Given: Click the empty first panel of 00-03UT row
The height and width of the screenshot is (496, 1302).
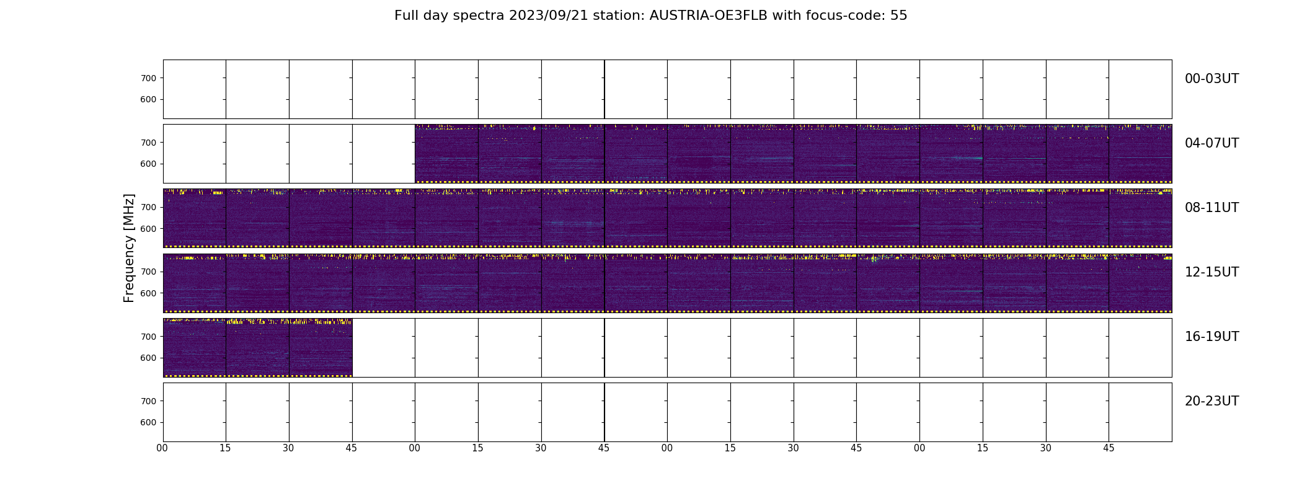Looking at the screenshot, I should click(x=195, y=89).
